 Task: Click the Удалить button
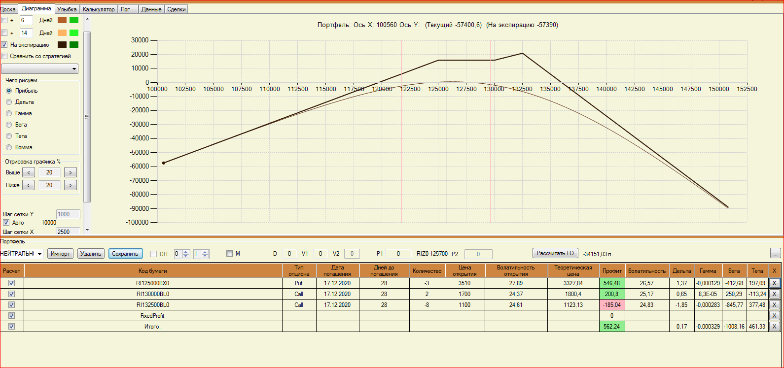pos(91,254)
